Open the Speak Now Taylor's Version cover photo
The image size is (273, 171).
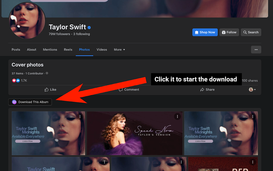135,133
